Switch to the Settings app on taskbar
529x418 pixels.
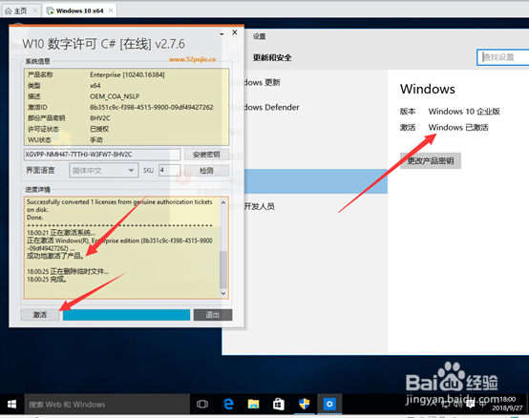tap(329, 404)
